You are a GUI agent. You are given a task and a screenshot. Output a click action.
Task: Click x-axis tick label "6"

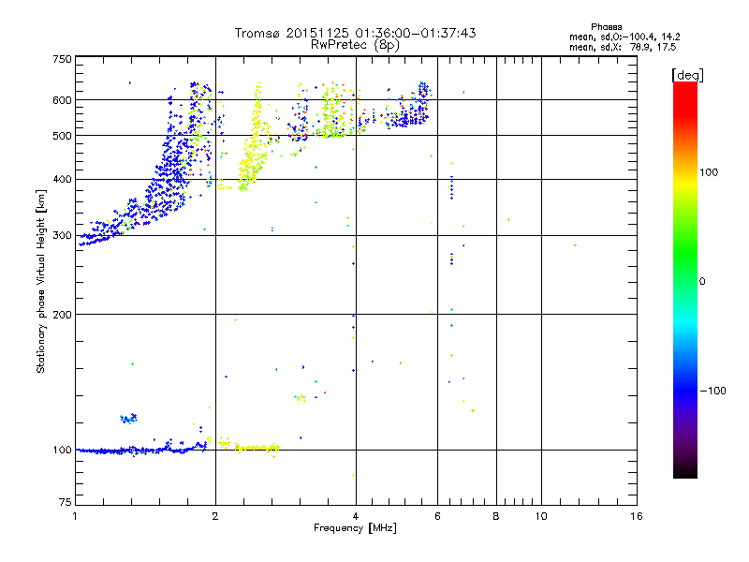[437, 516]
